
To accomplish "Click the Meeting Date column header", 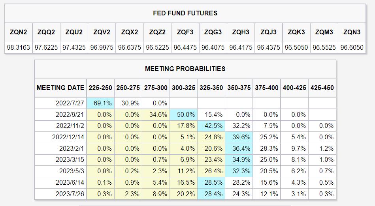I will point(60,88).
